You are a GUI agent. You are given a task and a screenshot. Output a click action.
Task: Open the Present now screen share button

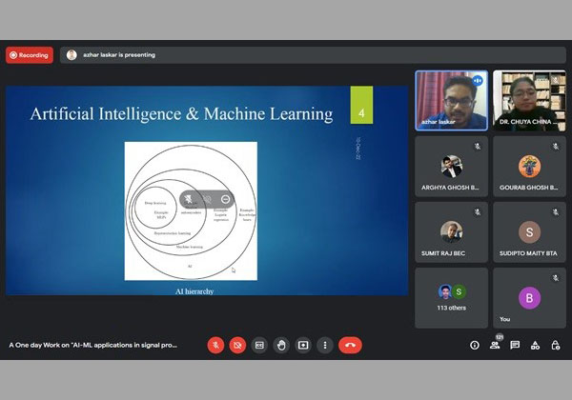pos(303,345)
